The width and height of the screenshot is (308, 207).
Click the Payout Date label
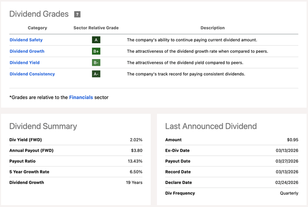pyautogui.click(x=178, y=161)
